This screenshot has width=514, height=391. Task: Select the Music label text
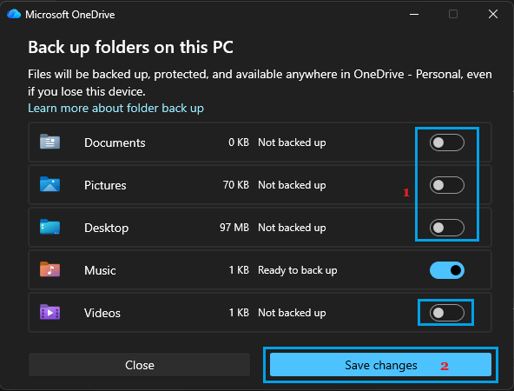100,270
